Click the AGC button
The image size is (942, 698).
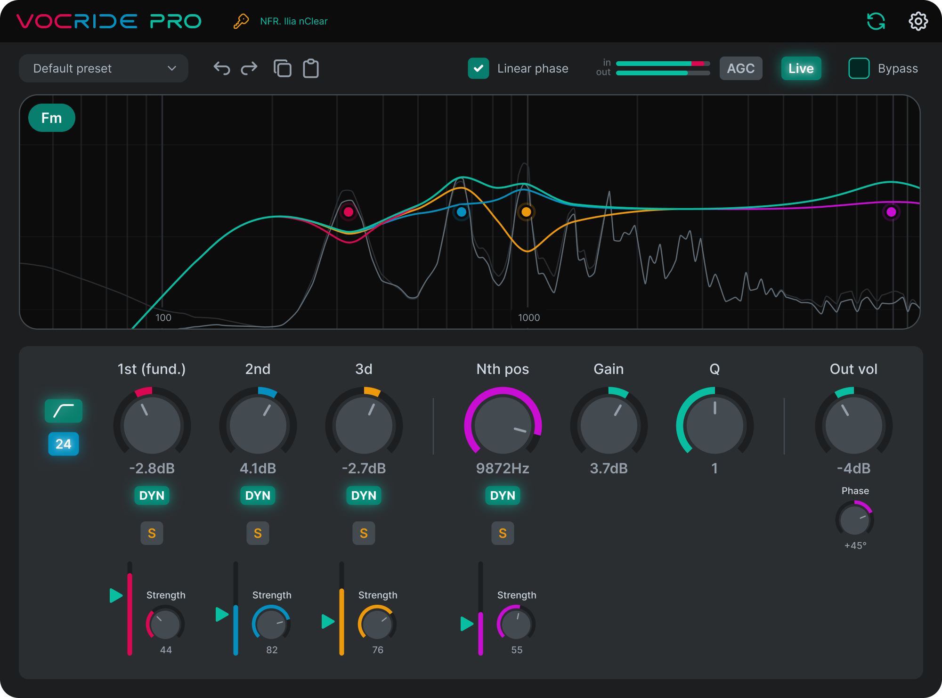point(741,68)
